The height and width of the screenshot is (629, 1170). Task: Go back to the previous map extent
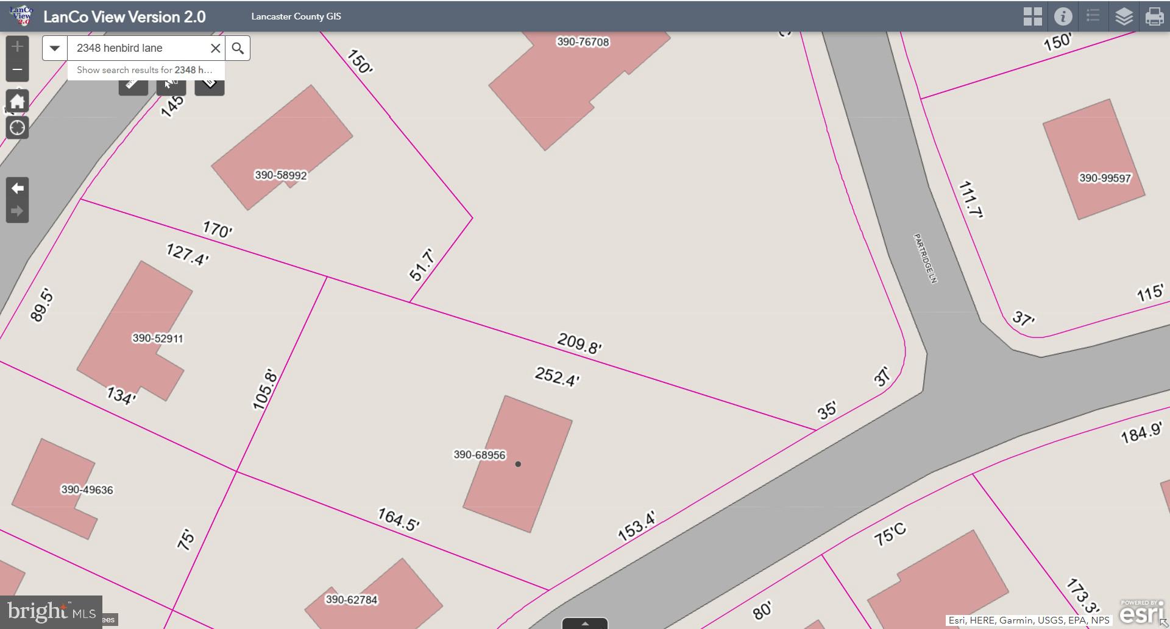(17, 188)
